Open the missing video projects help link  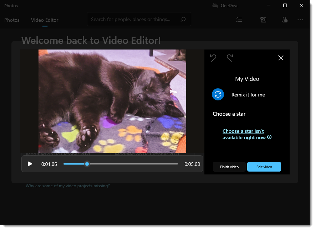click(x=67, y=186)
